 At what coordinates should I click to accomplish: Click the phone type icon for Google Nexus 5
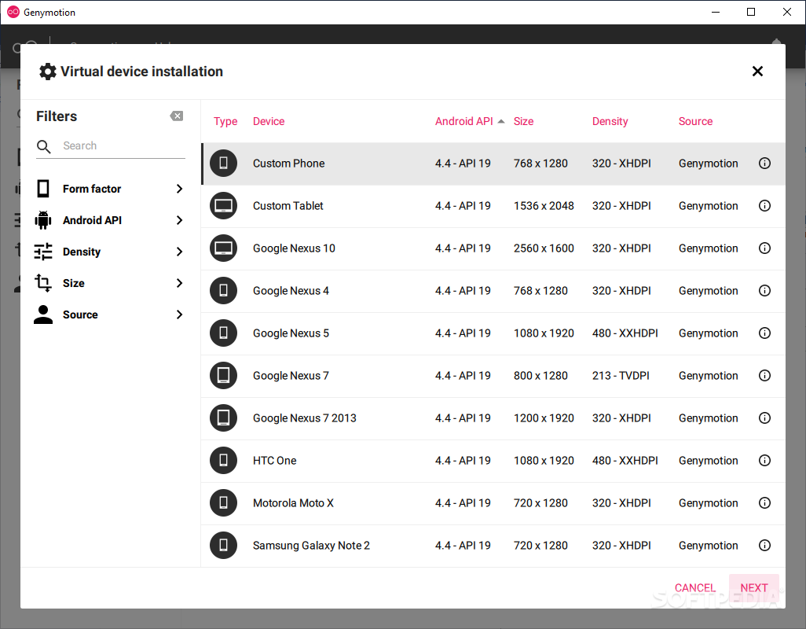223,333
